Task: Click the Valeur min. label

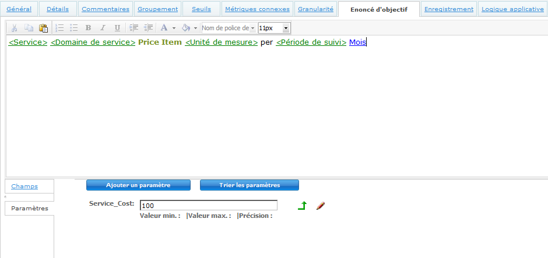Action: point(160,216)
